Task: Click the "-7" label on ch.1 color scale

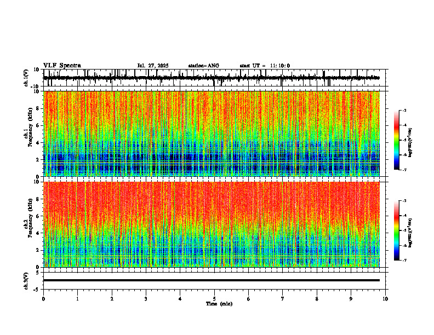Action: pyautogui.click(x=404, y=170)
